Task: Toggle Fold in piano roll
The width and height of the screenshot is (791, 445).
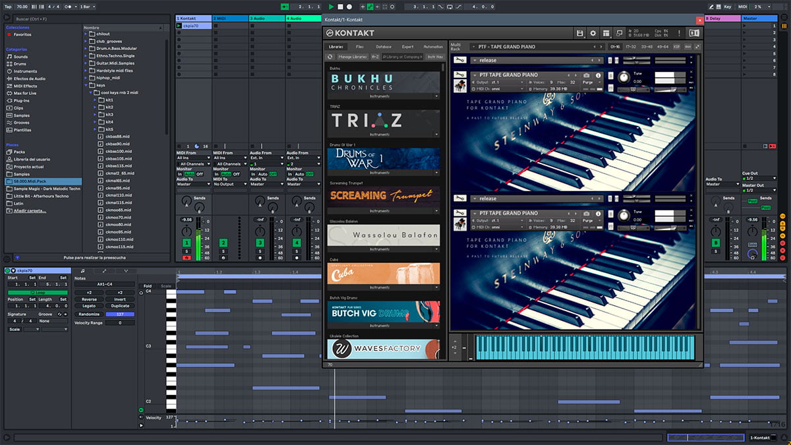Action: point(148,286)
